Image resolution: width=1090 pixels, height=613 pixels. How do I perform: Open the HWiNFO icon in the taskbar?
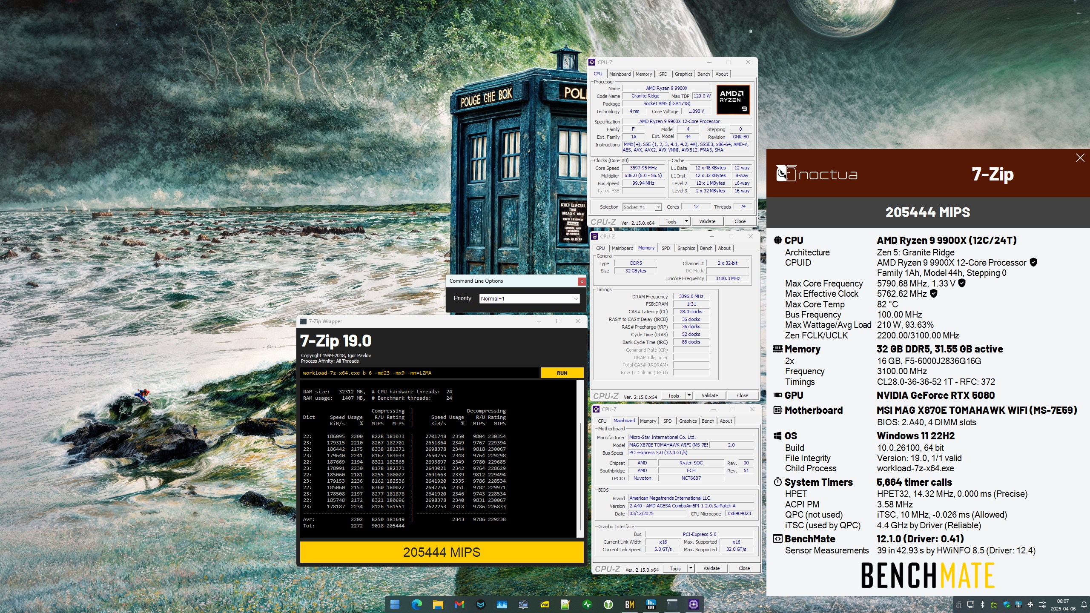tap(651, 604)
